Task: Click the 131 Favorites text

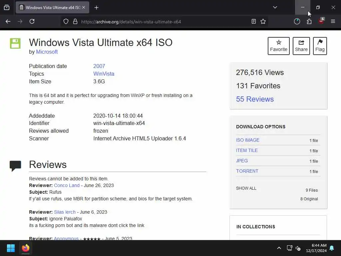Action: click(x=258, y=86)
